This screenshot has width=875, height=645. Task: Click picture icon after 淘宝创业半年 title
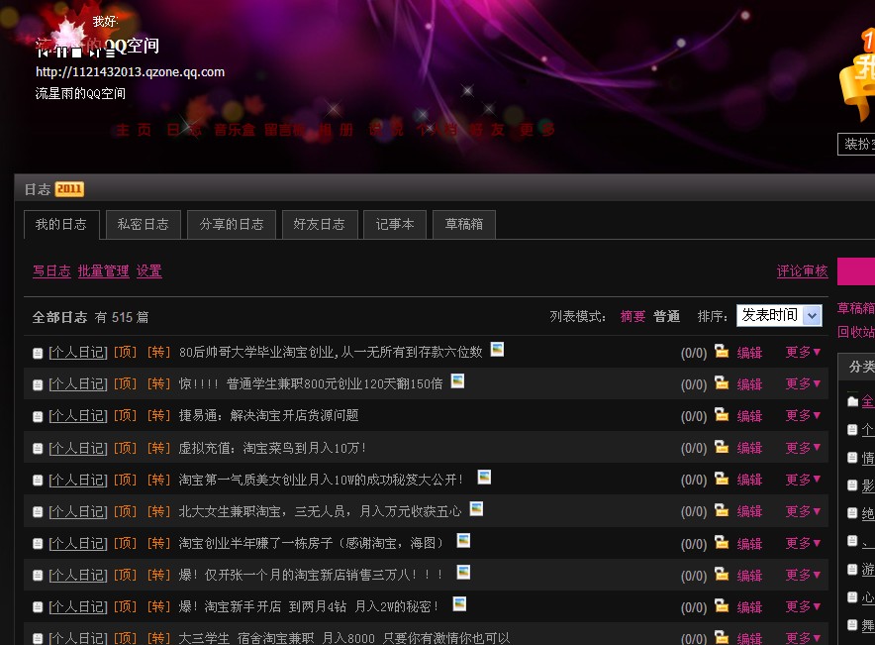[x=463, y=541]
